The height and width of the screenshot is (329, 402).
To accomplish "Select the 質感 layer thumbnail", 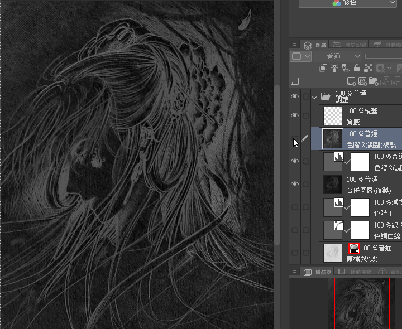I will (333, 116).
